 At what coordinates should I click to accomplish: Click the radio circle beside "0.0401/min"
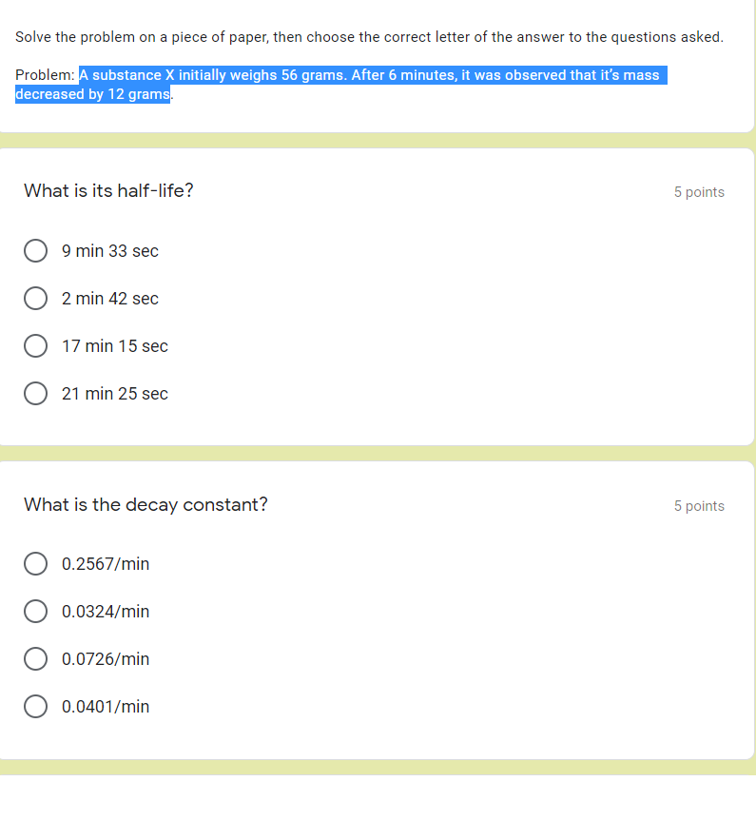click(x=35, y=706)
